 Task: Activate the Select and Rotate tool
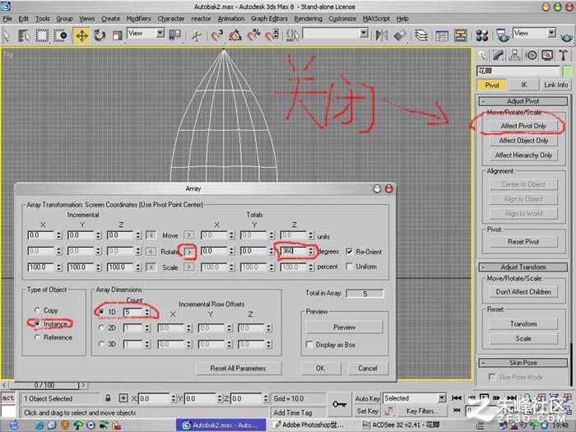[100, 35]
